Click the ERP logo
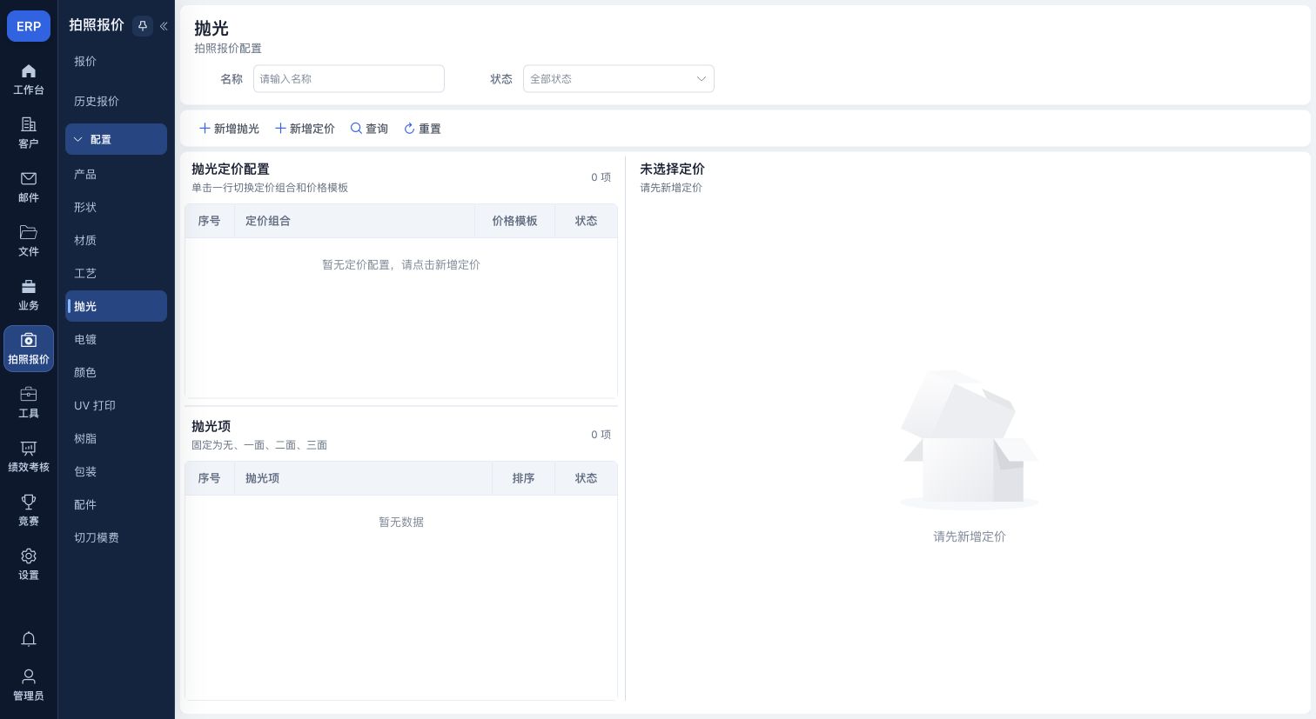 [x=29, y=26]
